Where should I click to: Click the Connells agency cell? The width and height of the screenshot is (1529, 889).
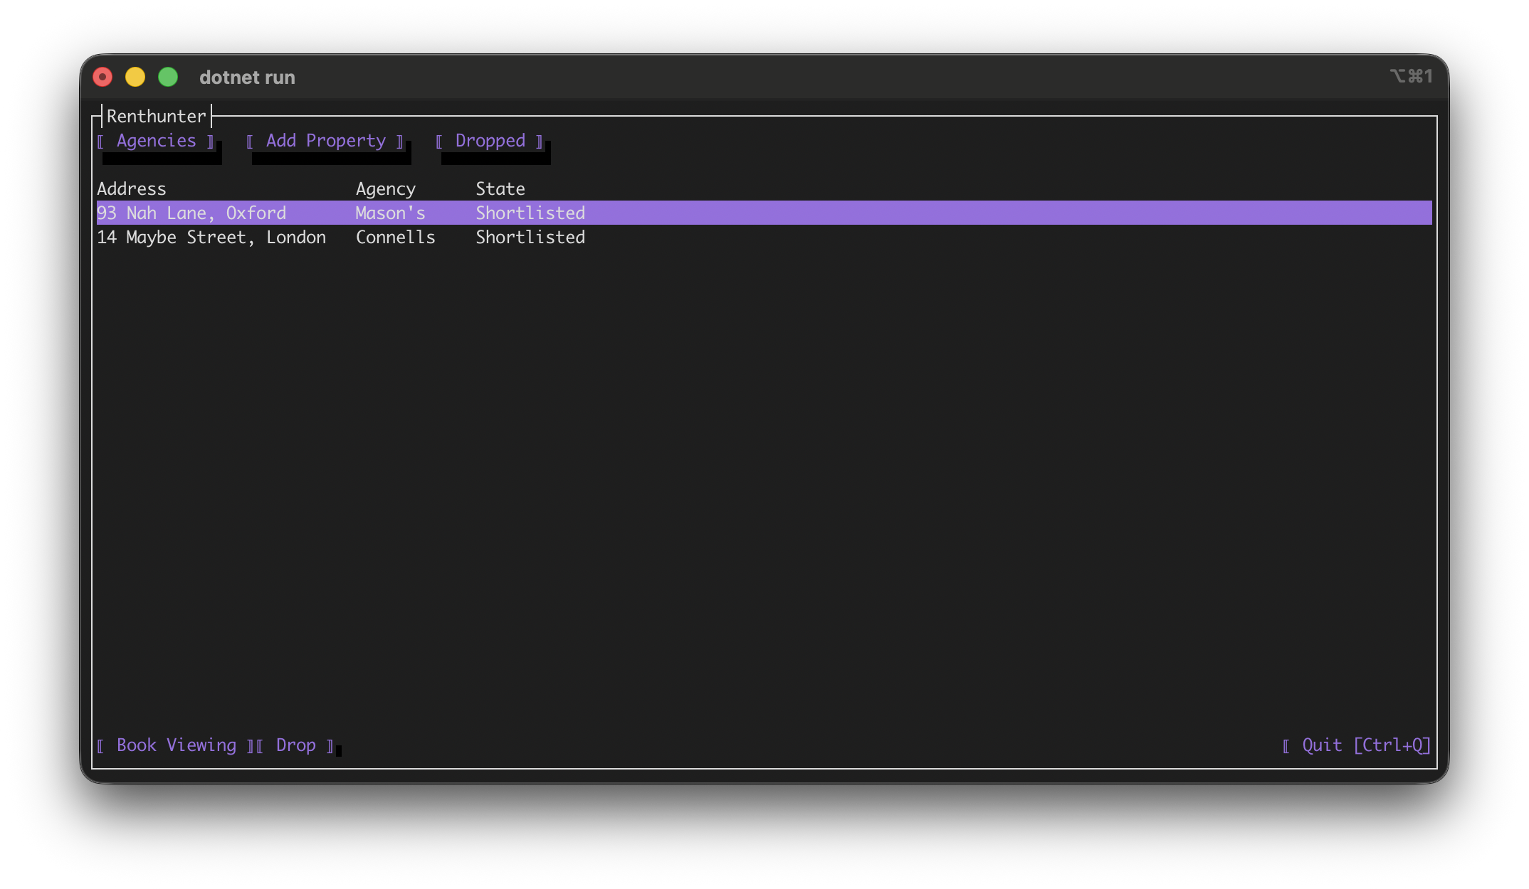point(395,238)
